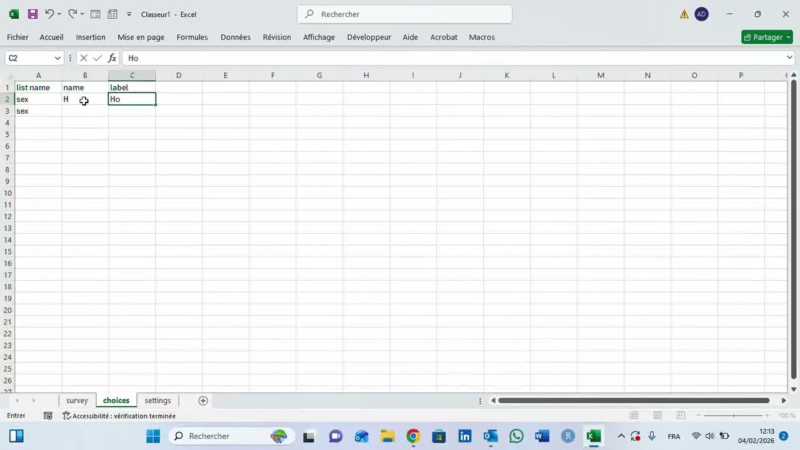This screenshot has height=450, width=800.
Task: Expand the Name Box dropdown
Action: pyautogui.click(x=57, y=58)
